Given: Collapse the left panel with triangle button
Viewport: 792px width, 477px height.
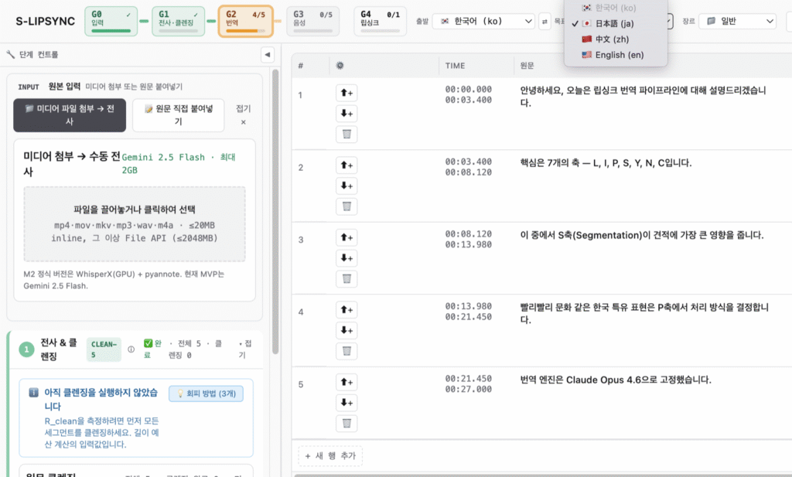Looking at the screenshot, I should (x=267, y=55).
